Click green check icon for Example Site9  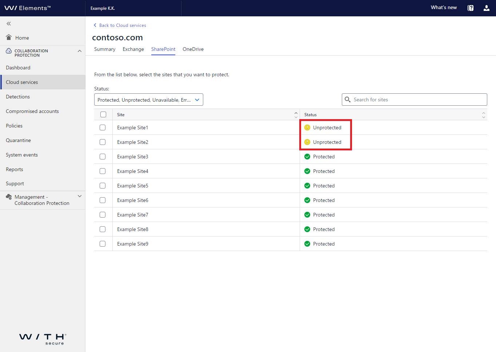tap(307, 244)
